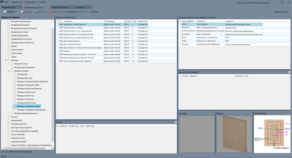Check the Пантографы checkbox
Viewport: 292px width, 158px height.
(x=9, y=53)
